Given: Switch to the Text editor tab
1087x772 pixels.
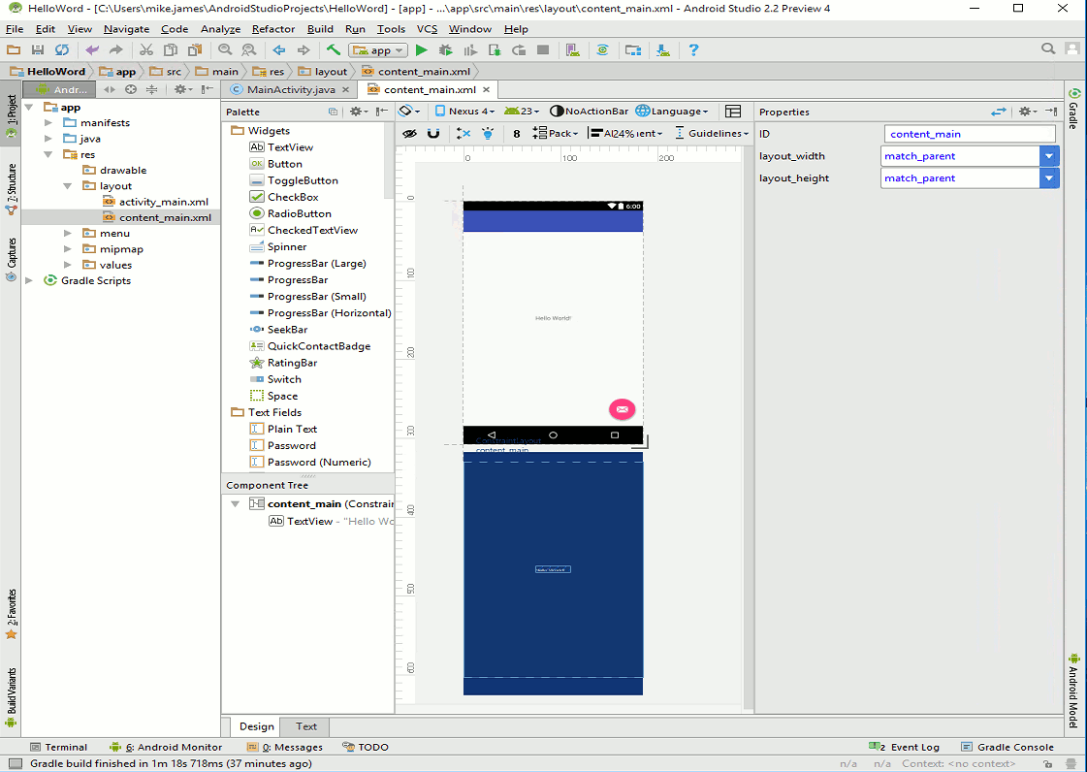Looking at the screenshot, I should point(305,726).
